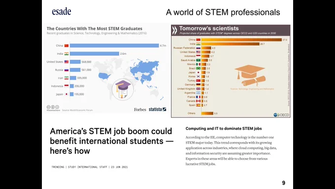Click the 'According to the IIE' paragraph
This screenshot has width=335, height=189.
tap(231, 151)
